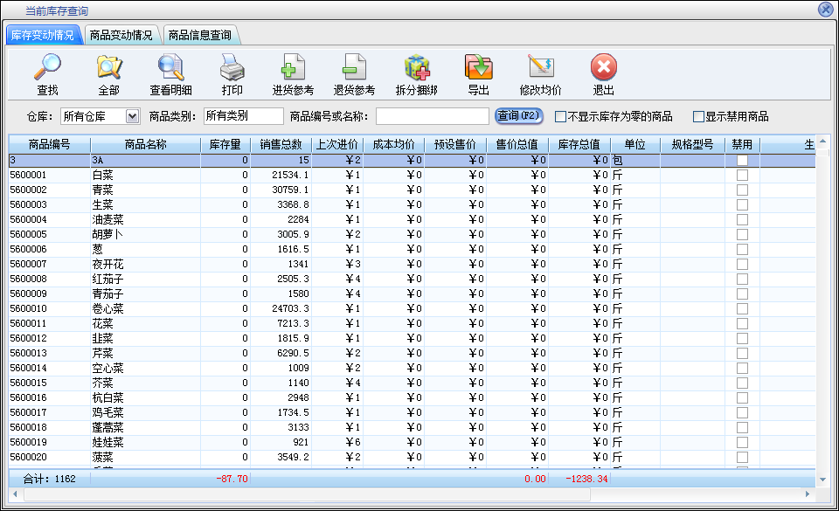Click the 销售总数 column header
The width and height of the screenshot is (839, 511).
[281, 144]
